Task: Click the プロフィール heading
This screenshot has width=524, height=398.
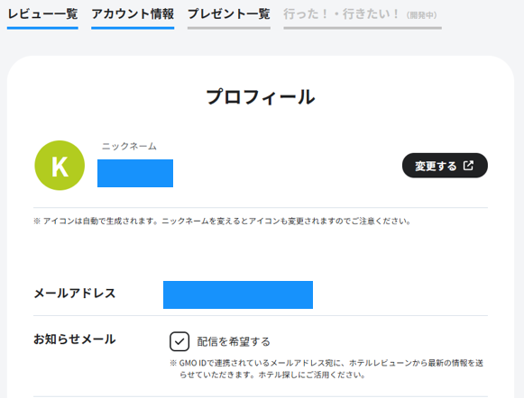Action: (261, 97)
